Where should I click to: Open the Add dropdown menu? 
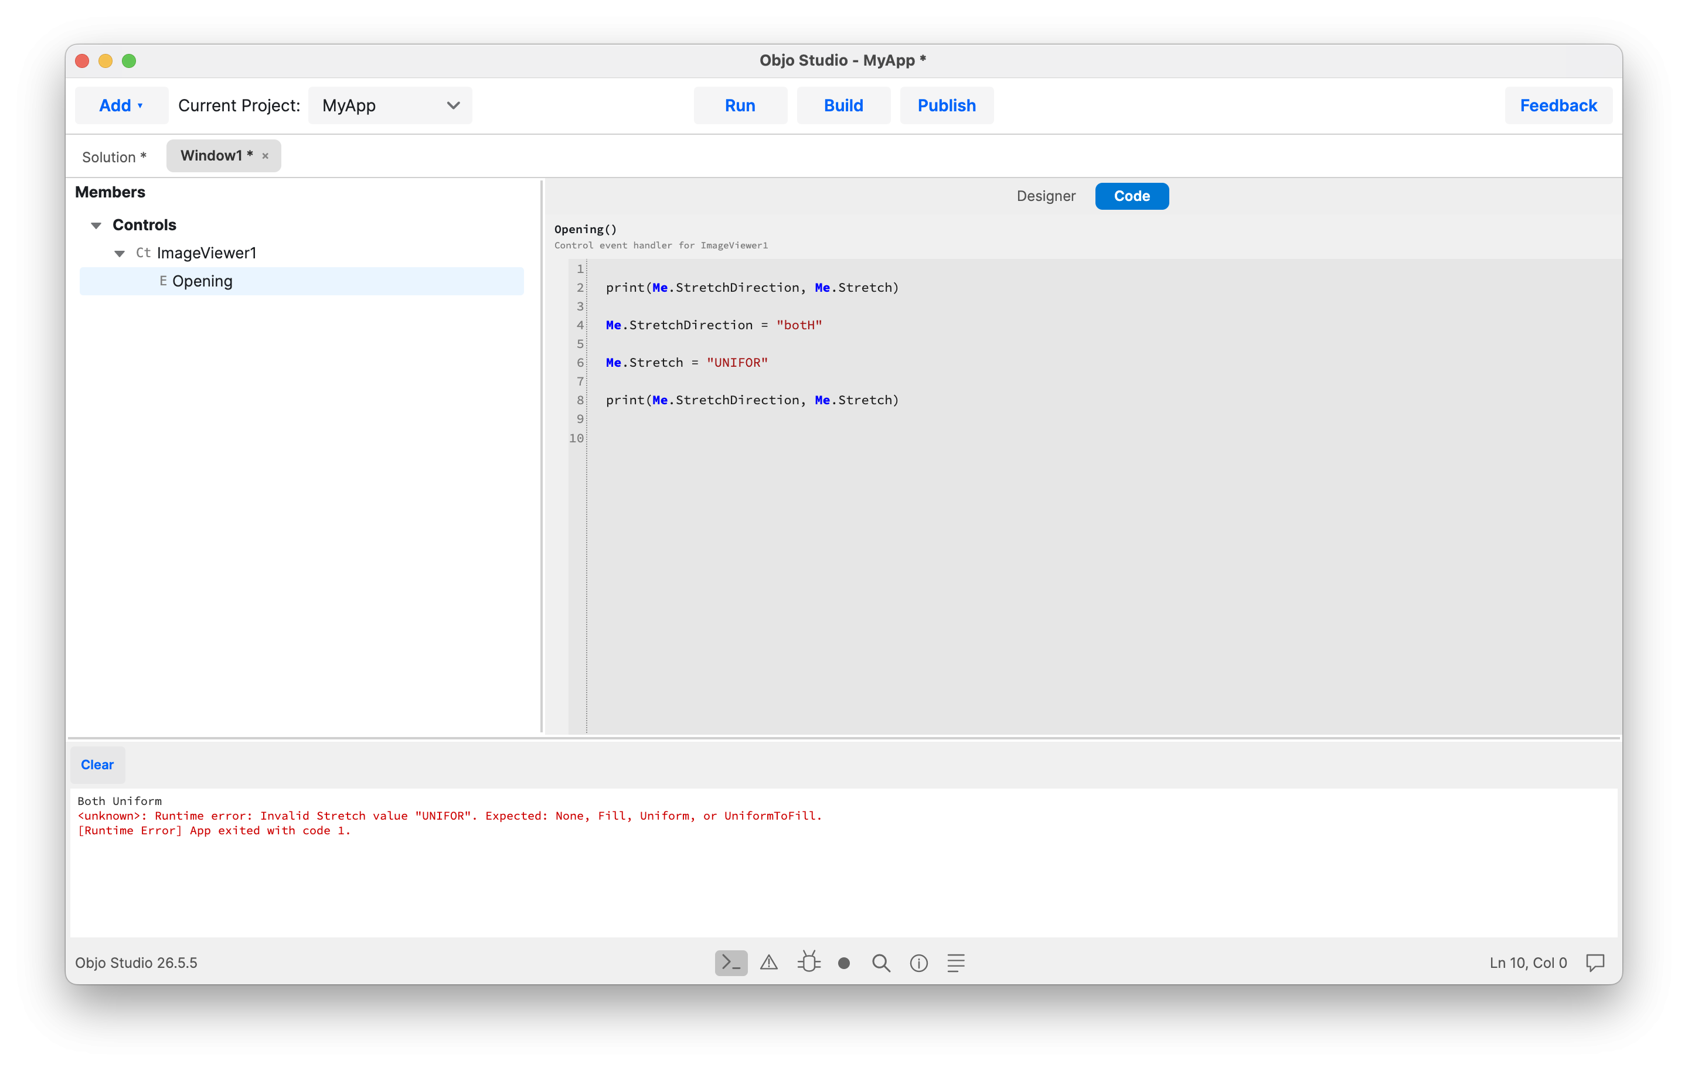[x=121, y=105]
